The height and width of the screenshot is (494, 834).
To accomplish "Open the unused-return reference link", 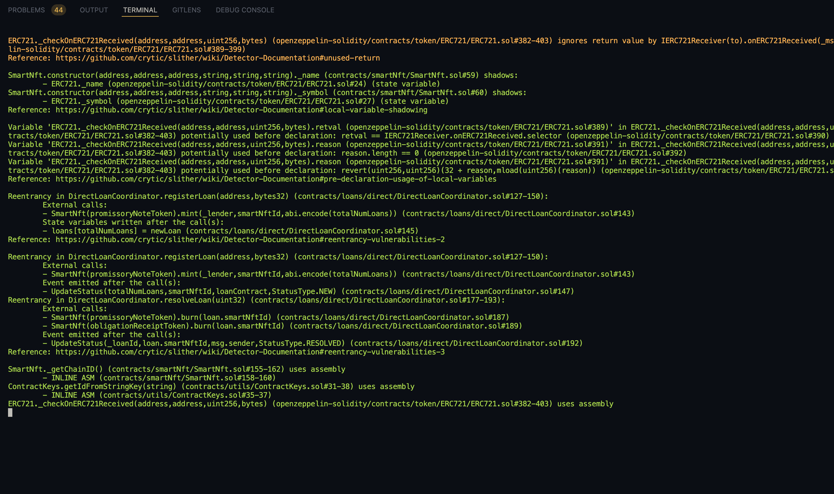I will point(218,58).
